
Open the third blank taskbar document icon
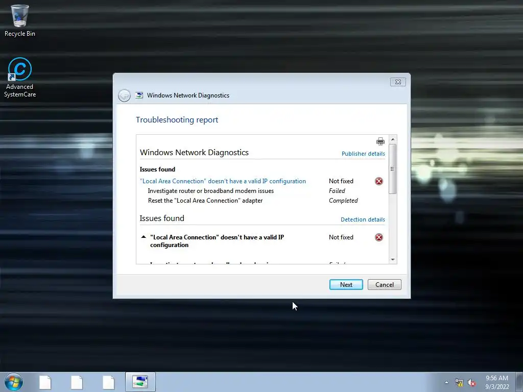(x=108, y=382)
